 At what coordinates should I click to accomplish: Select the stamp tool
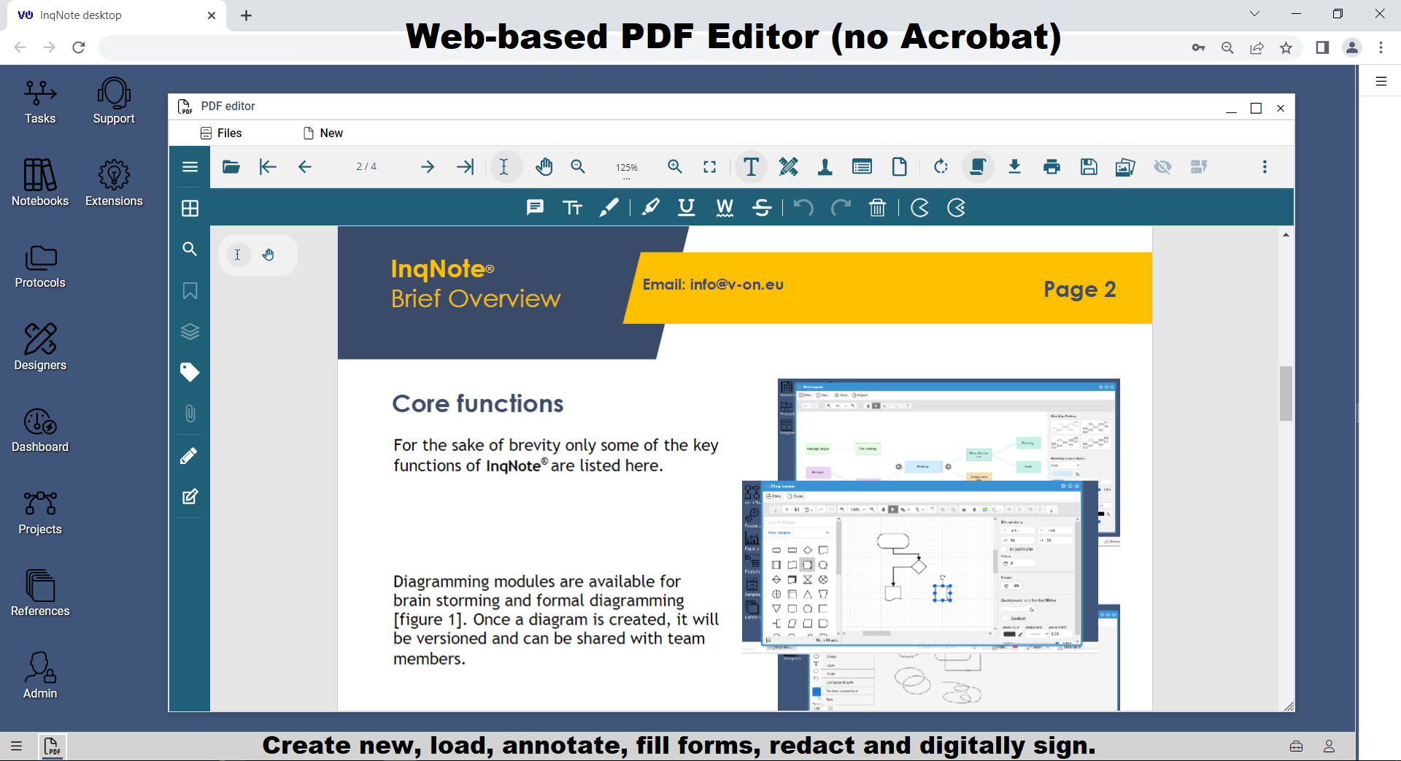pos(825,167)
